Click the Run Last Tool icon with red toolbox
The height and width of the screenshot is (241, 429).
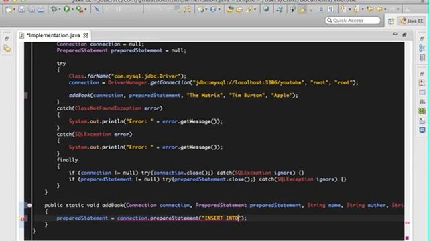pos(80,9)
